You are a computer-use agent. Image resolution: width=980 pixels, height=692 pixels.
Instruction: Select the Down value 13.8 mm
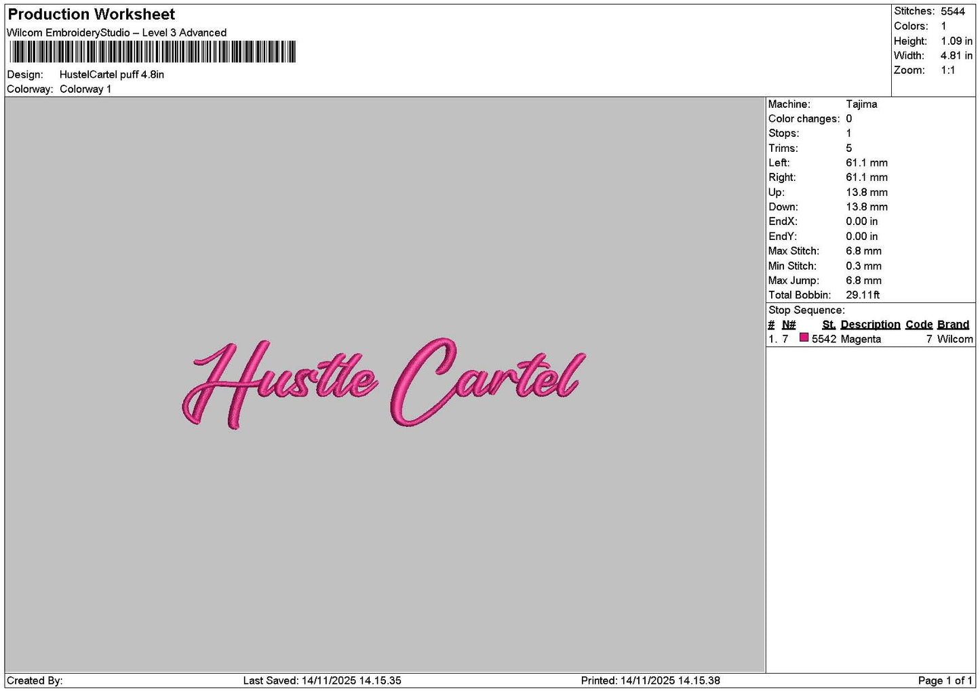point(866,207)
